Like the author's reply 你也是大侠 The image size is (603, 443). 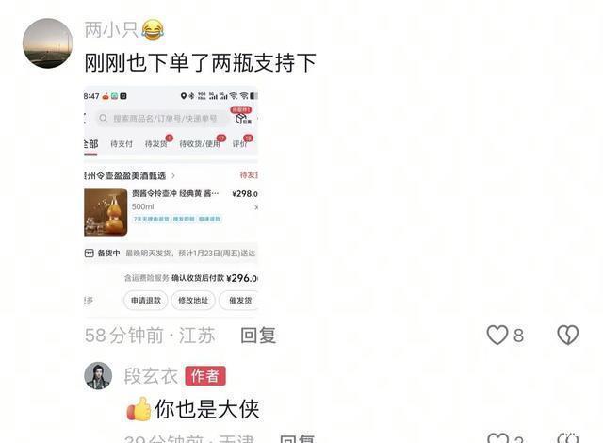tap(497, 438)
